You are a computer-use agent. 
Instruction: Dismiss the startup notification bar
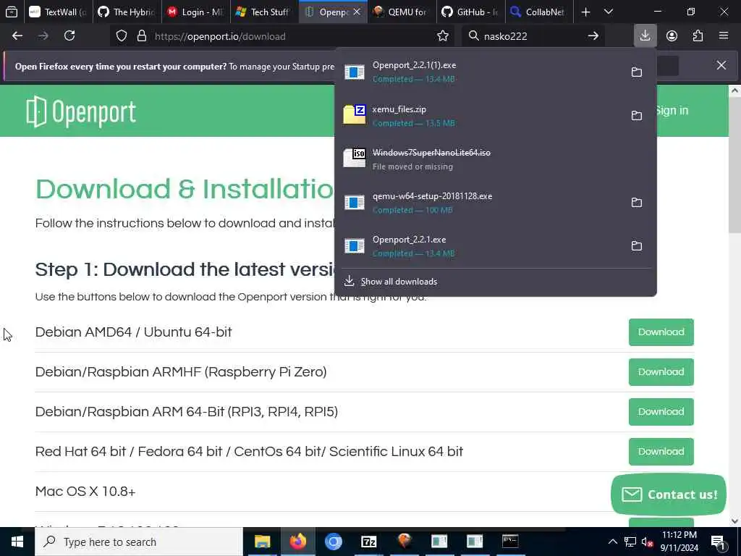click(x=721, y=65)
